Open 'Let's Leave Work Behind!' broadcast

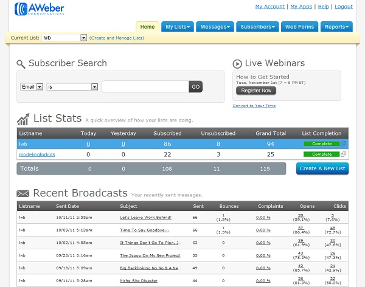(x=146, y=218)
